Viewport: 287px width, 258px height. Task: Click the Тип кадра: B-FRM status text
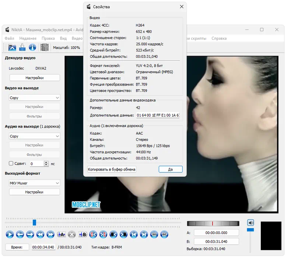tap(107, 247)
